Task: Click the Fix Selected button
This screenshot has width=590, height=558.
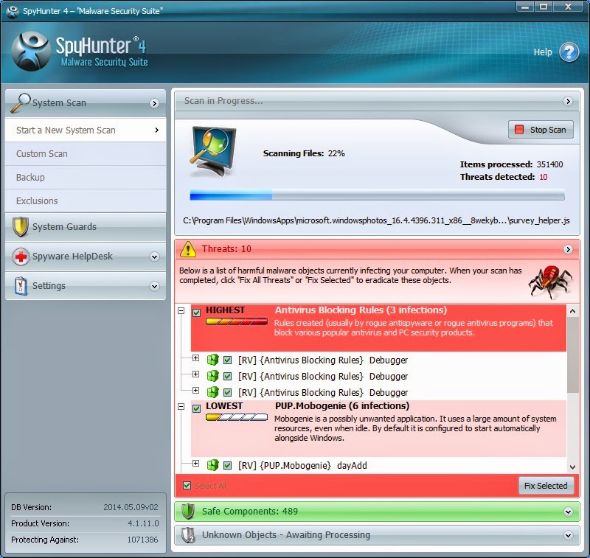Action: [546, 486]
